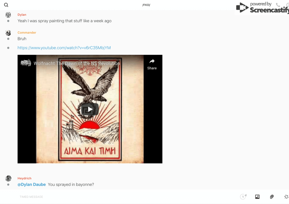Toggle the 1d timed message timer
Viewport: 289px width, 204px height.
(243, 197)
